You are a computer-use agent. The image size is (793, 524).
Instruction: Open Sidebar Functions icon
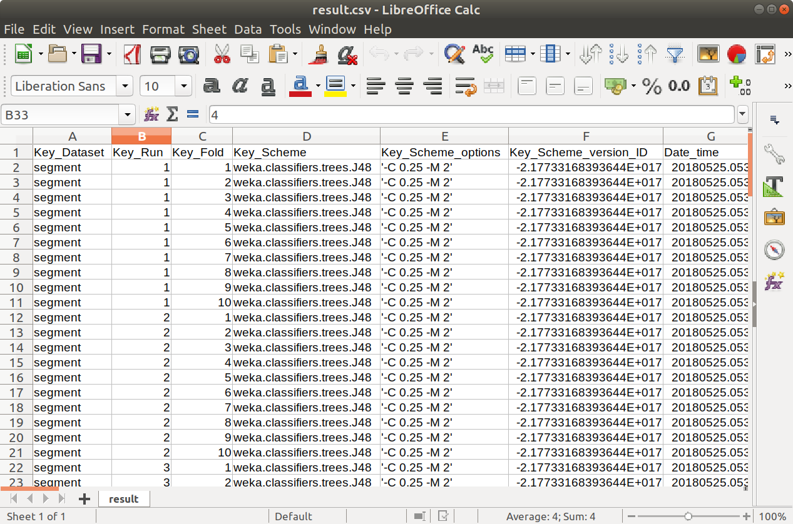[774, 282]
